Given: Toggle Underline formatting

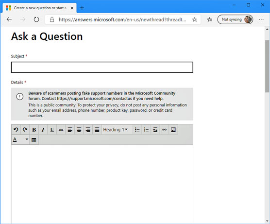Looking at the screenshot, I should (52, 130).
